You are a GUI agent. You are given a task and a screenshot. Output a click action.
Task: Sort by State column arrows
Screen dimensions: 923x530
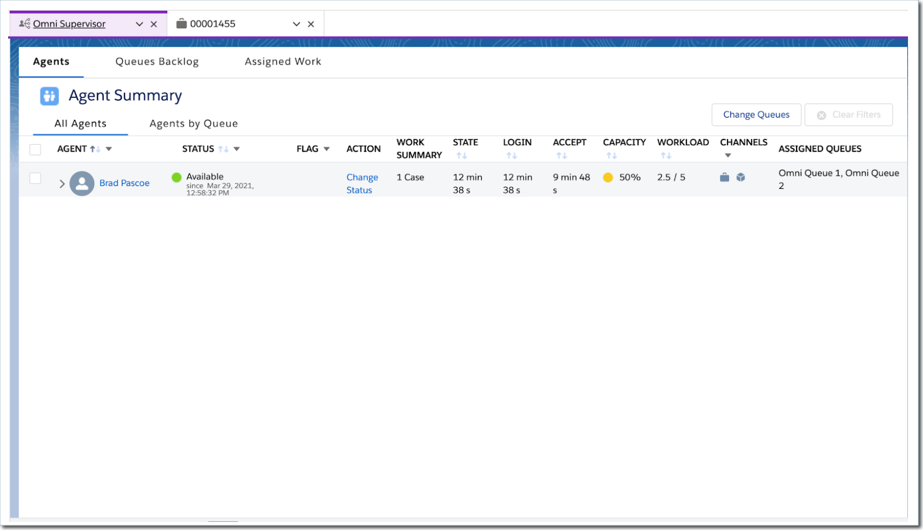[x=461, y=156]
